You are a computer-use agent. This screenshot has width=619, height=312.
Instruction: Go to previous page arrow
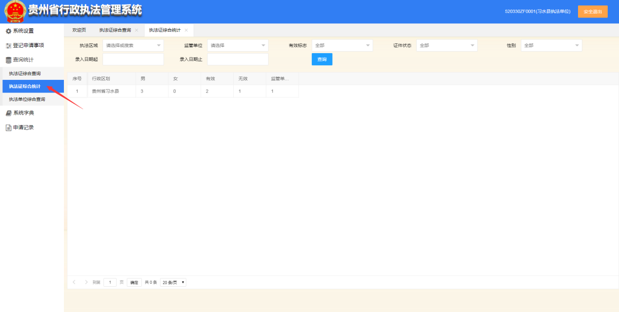(74, 282)
